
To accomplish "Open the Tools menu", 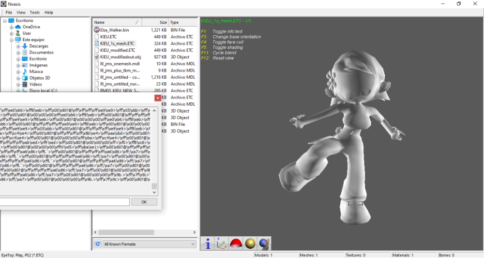I will [35, 12].
